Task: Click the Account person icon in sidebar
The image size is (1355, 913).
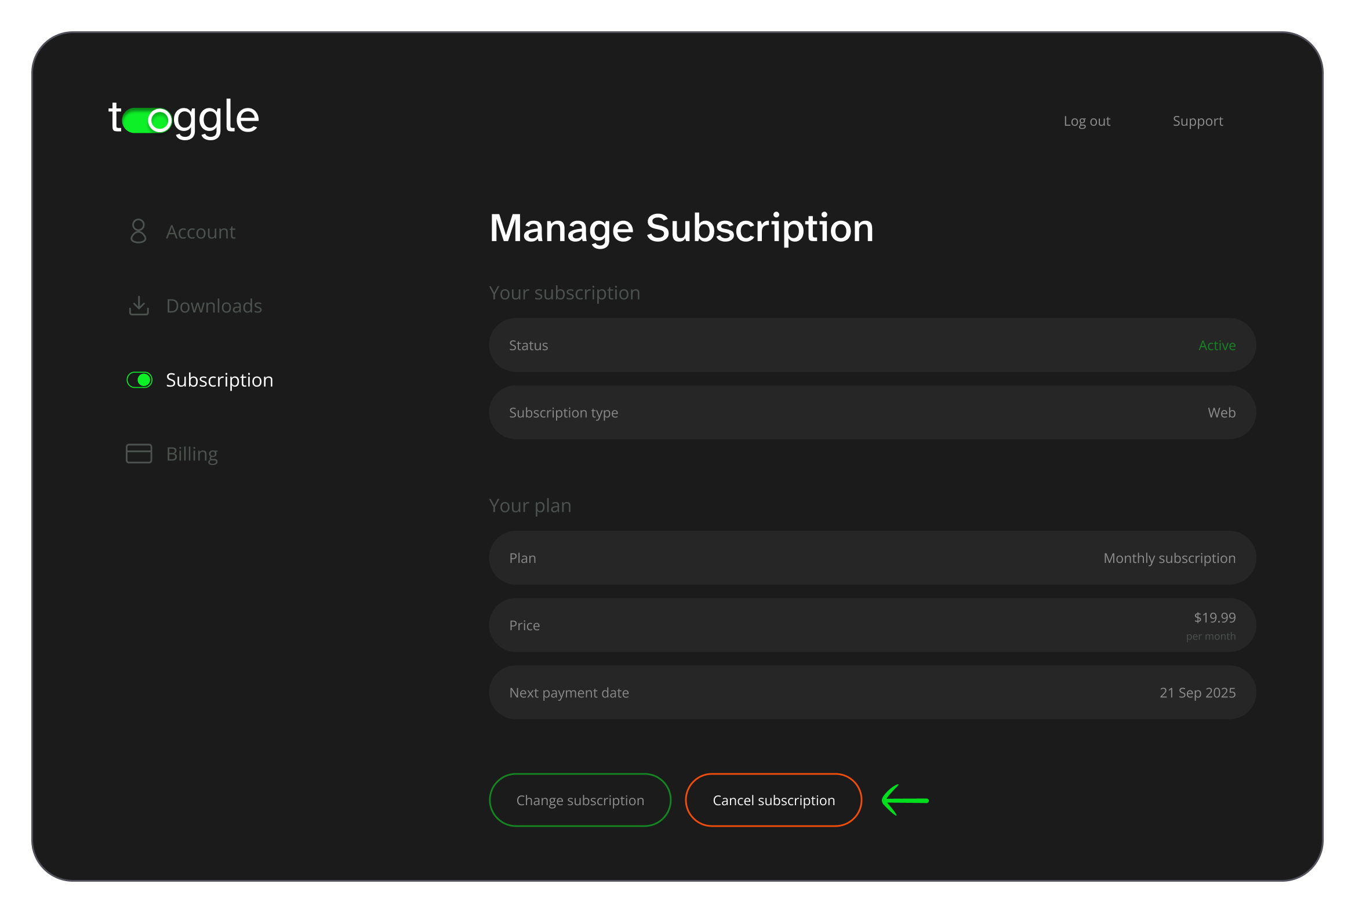Action: (x=139, y=231)
